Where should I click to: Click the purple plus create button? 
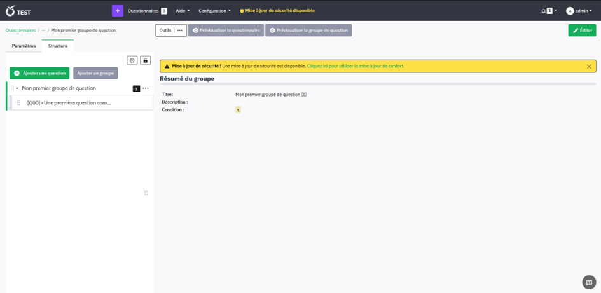[117, 11]
